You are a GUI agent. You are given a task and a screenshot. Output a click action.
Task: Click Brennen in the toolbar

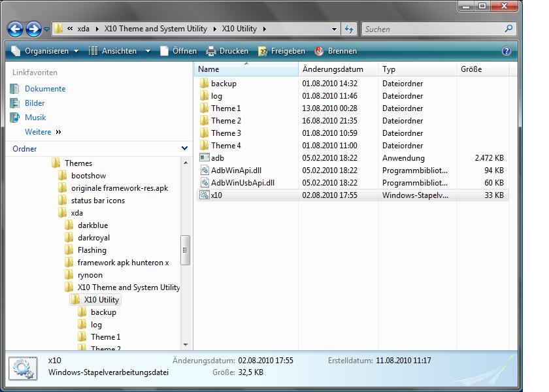(x=336, y=51)
